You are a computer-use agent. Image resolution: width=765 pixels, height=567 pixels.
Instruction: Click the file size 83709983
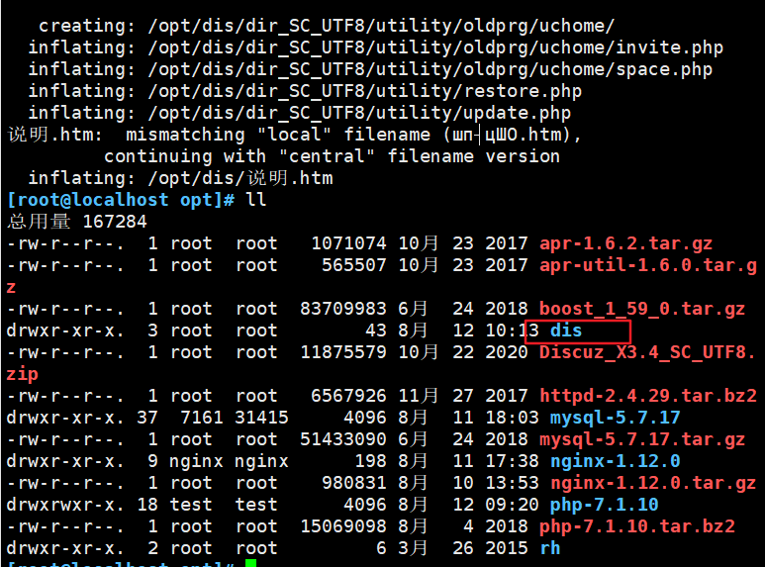coord(343,309)
